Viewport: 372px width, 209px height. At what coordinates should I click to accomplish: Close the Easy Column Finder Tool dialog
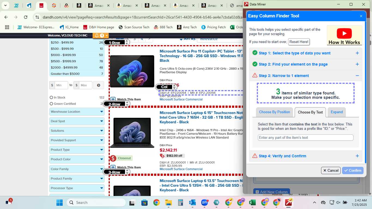point(361,16)
